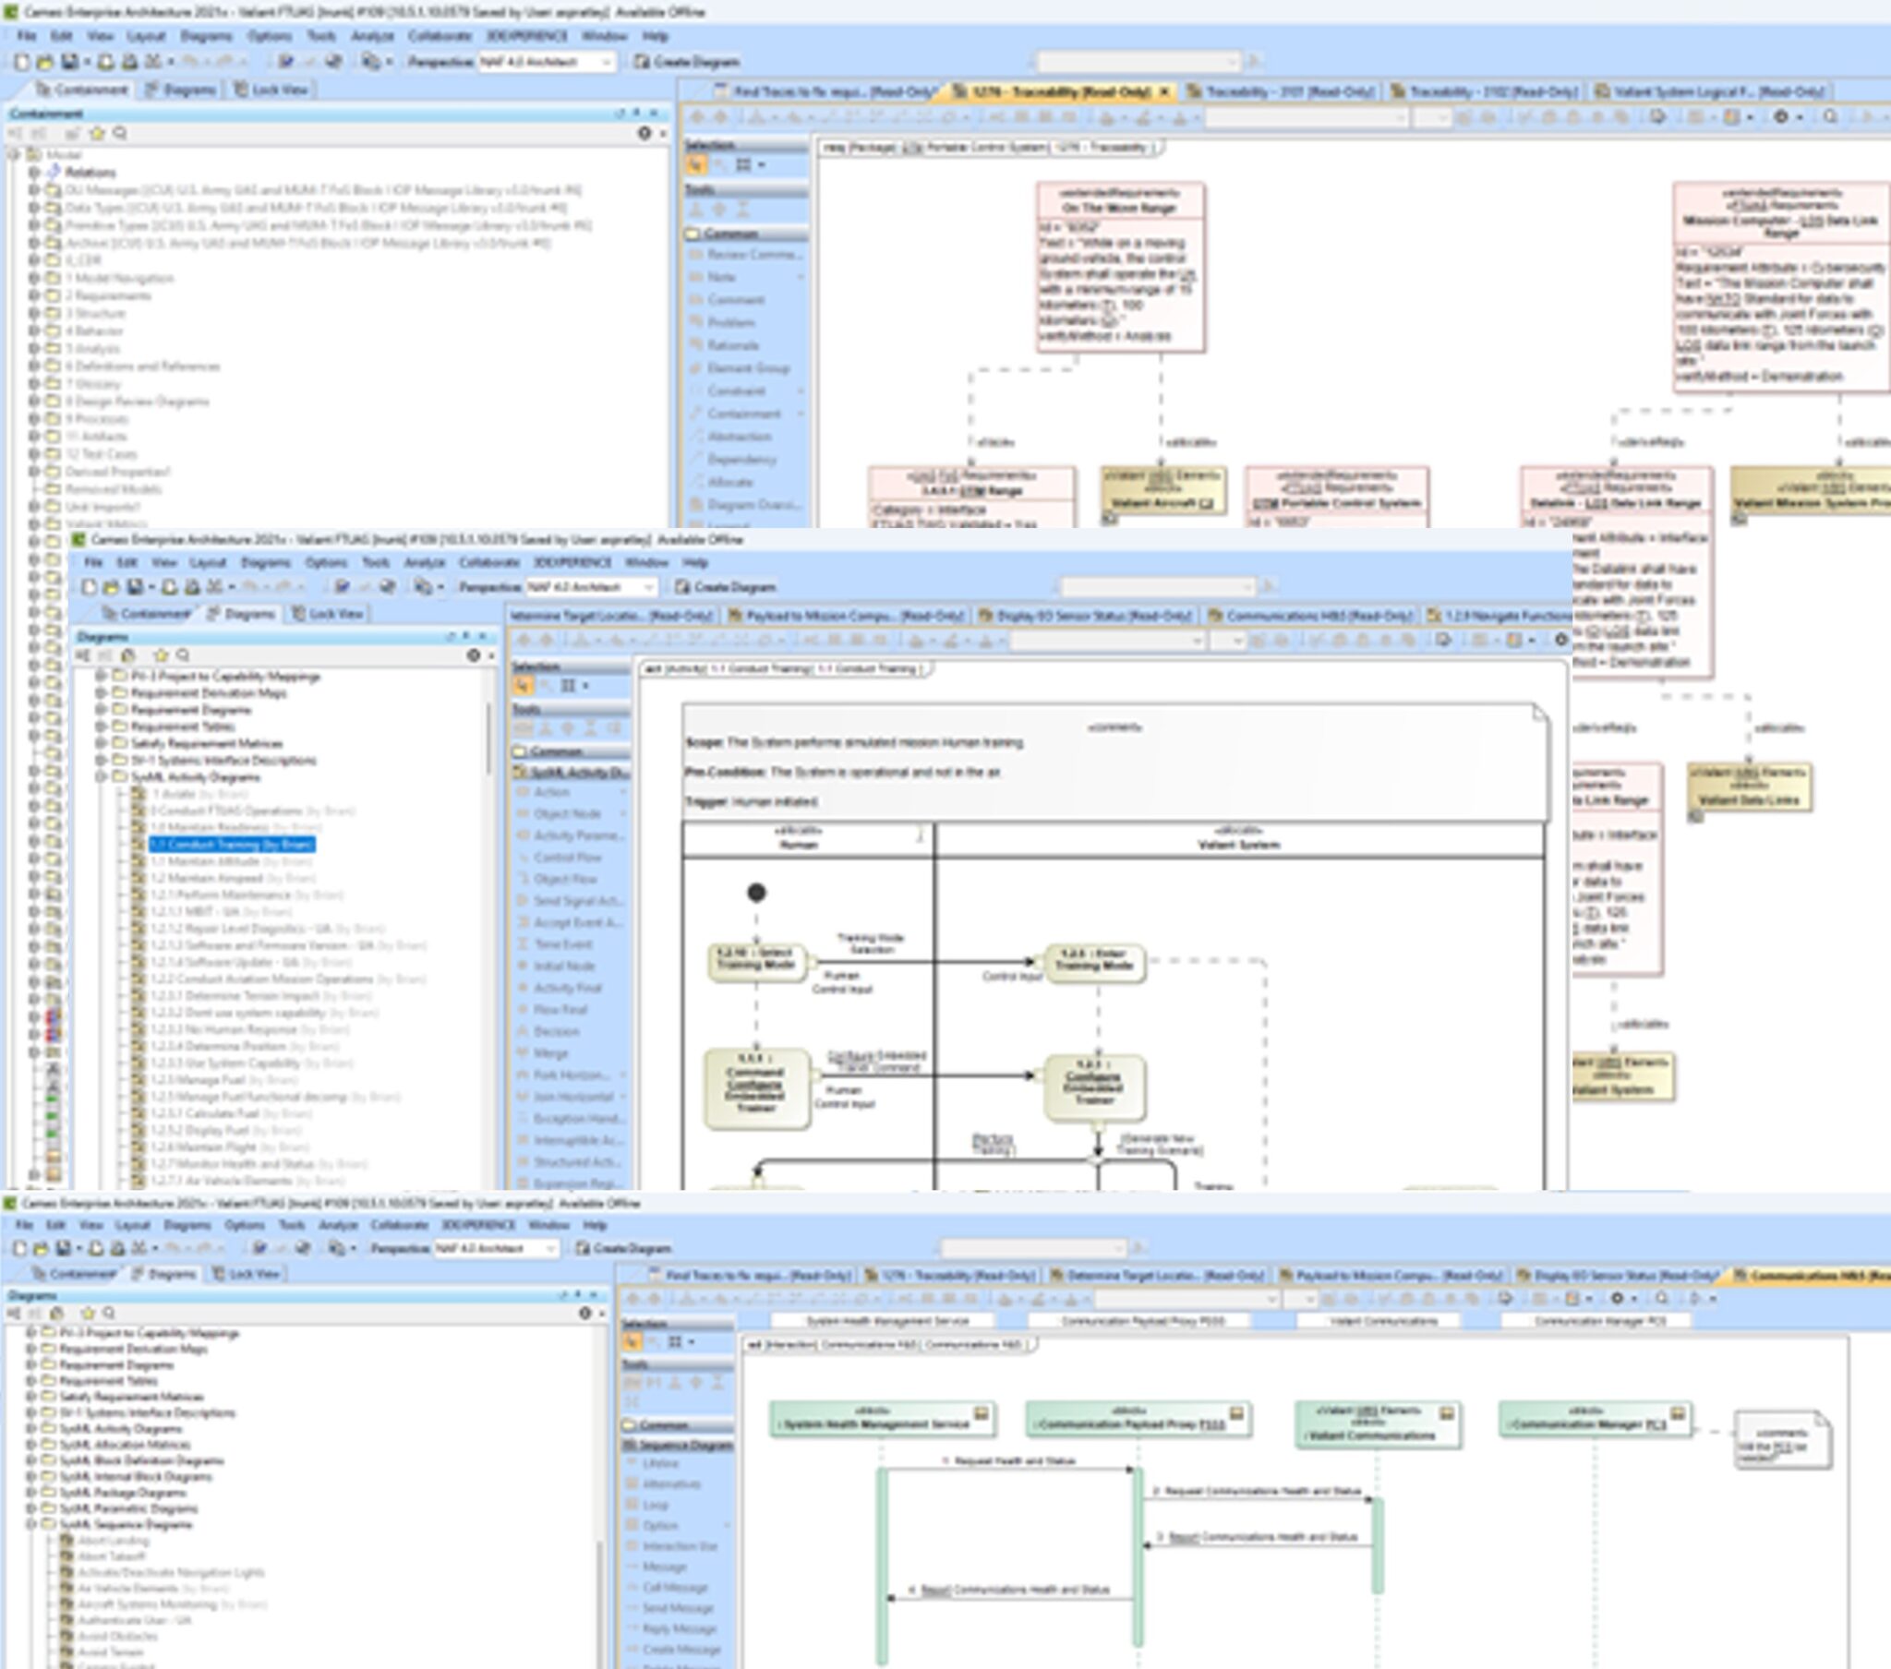Select the Lifeline tool in sequence palette
The width and height of the screenshot is (1891, 1669).
click(x=659, y=1464)
